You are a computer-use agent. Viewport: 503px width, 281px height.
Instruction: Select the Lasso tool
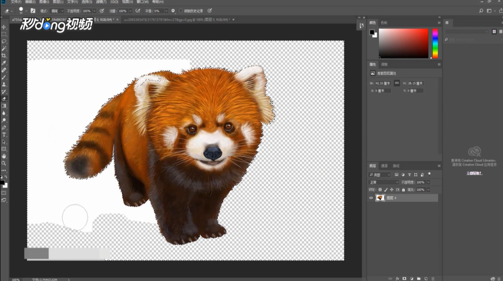pos(4,41)
